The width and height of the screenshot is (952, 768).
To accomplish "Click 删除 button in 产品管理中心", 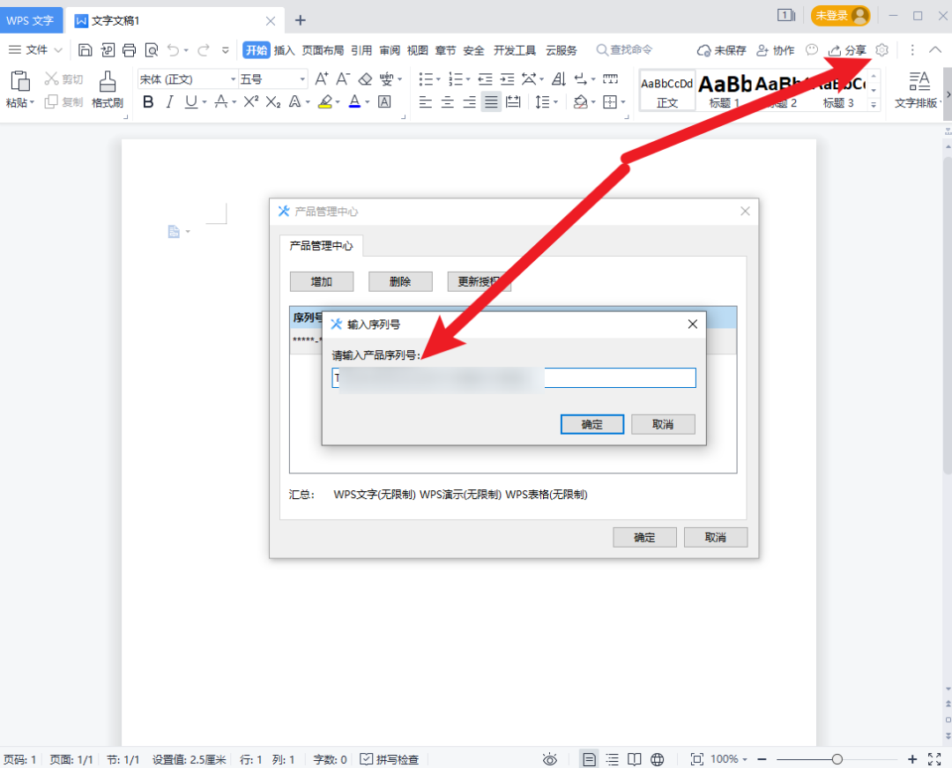I will [x=401, y=281].
